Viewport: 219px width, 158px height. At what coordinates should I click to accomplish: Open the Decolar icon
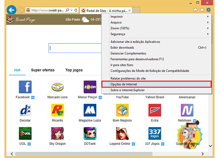(25, 110)
